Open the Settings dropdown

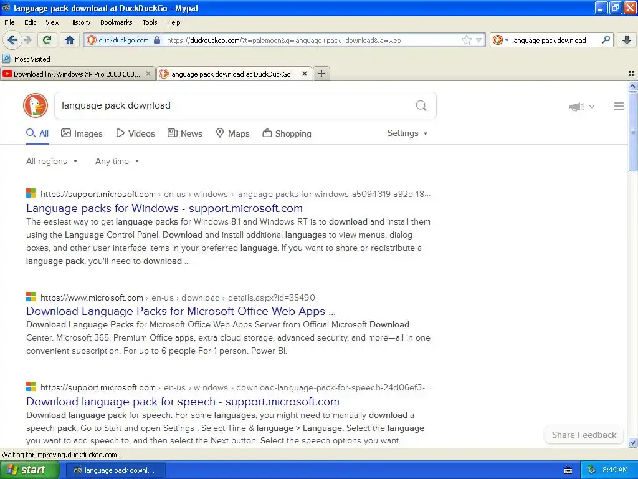coord(407,133)
